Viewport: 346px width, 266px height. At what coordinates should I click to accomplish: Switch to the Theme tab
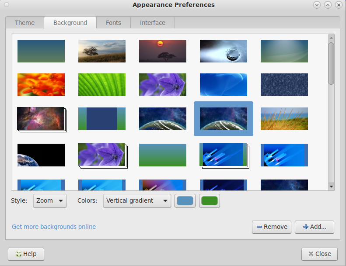tap(24, 23)
